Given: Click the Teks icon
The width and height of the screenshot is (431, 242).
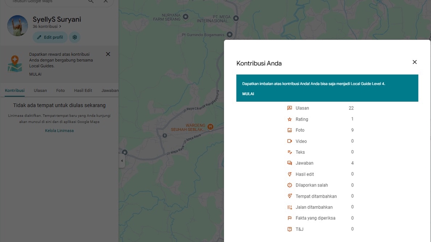Looking at the screenshot, I should point(290,152).
